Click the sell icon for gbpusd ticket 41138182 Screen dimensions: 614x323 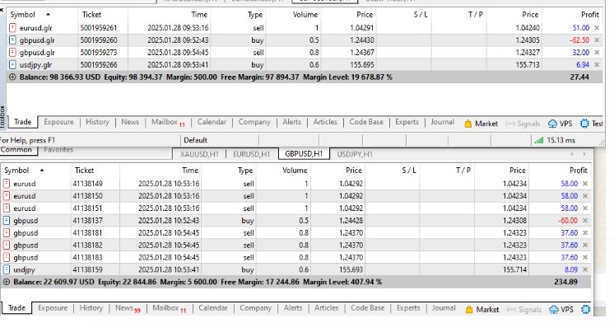pos(7,245)
